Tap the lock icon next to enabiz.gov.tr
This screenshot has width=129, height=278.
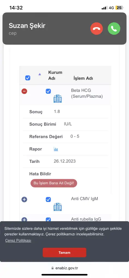tap(52, 268)
